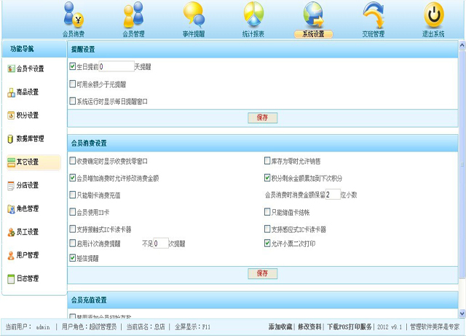Enable the 库存为零时允许销售 checkbox
Viewport: 466px width, 336px height.
[x=267, y=161]
